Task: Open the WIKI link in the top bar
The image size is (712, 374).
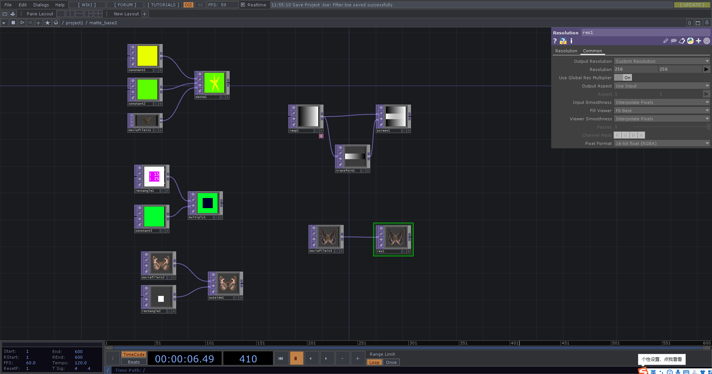Action: tap(86, 5)
